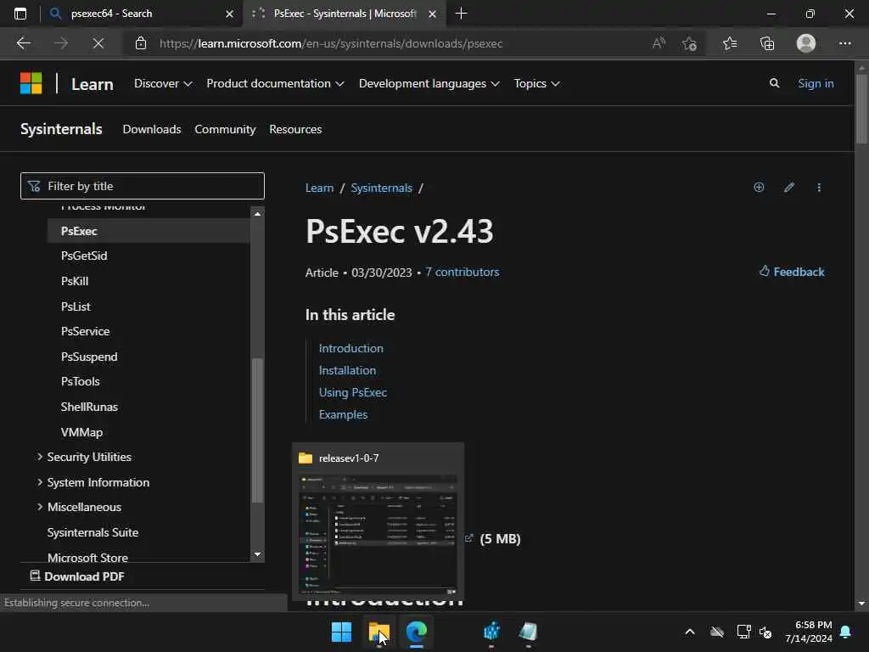Select PsKill in sidebar
Viewport: 869px width, 652px height.
pyautogui.click(x=75, y=281)
